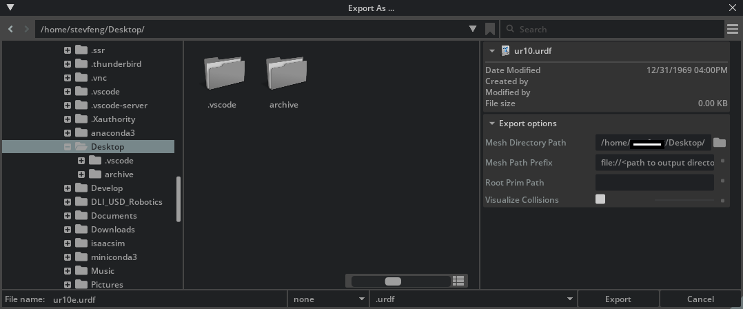Expand the Documents folder in tree
The image size is (743, 309).
[68, 216]
